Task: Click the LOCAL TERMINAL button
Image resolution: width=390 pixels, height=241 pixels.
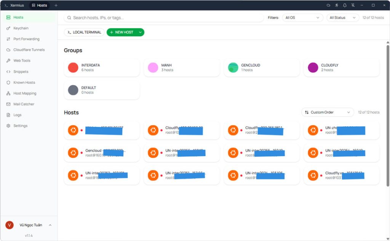Action: pos(84,32)
